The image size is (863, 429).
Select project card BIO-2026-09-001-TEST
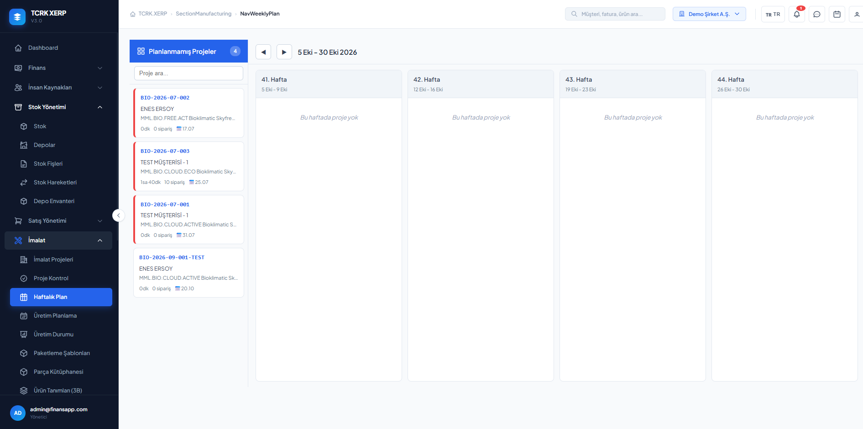(188, 272)
